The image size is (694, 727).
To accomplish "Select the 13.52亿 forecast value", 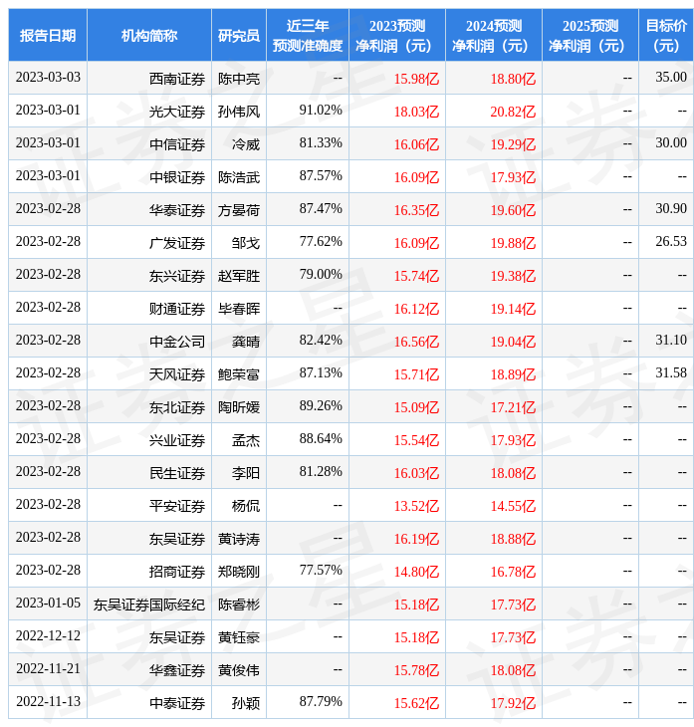I will [416, 506].
